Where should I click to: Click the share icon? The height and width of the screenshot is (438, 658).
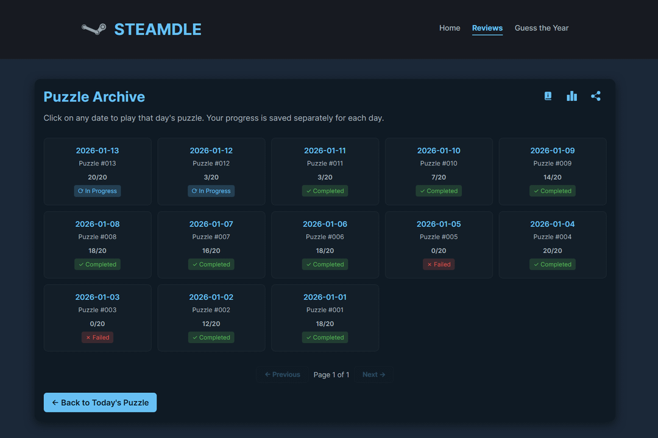pos(595,96)
